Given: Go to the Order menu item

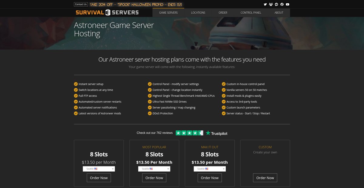Looking at the screenshot, I should click(223, 13).
